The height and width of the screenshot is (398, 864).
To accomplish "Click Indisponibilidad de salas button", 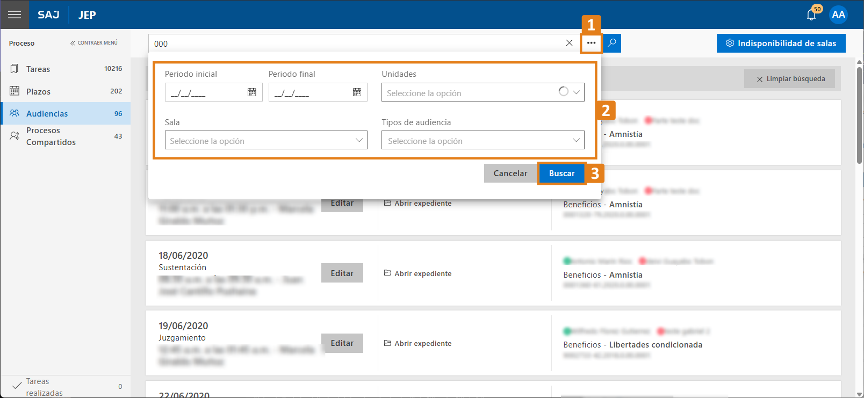I will click(781, 43).
